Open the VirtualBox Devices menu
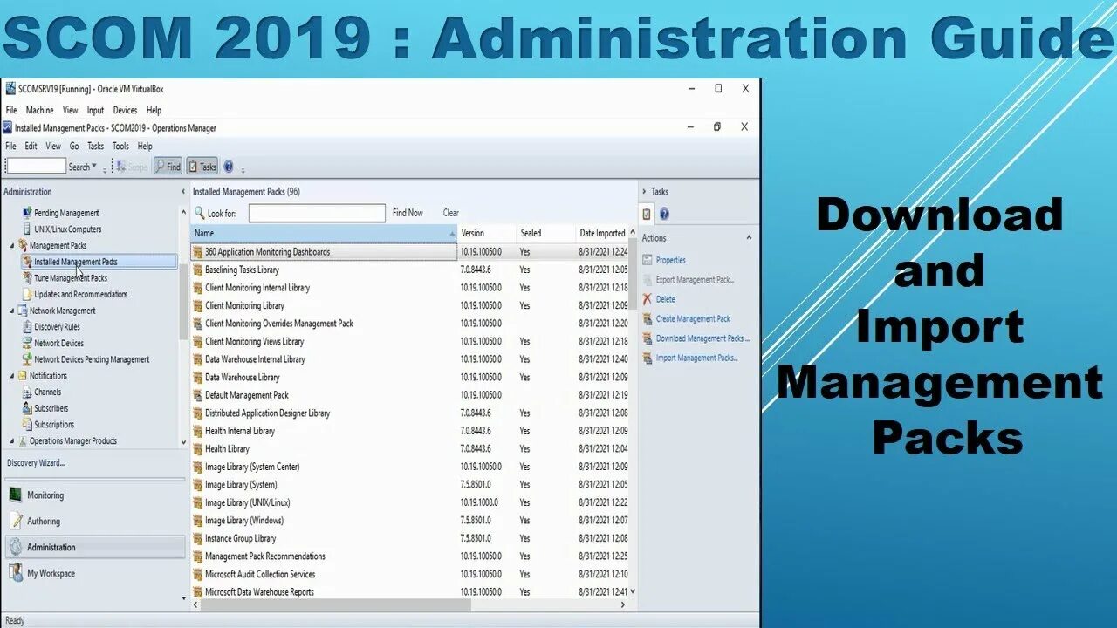Viewport: 1117px width, 628px height. click(x=125, y=111)
